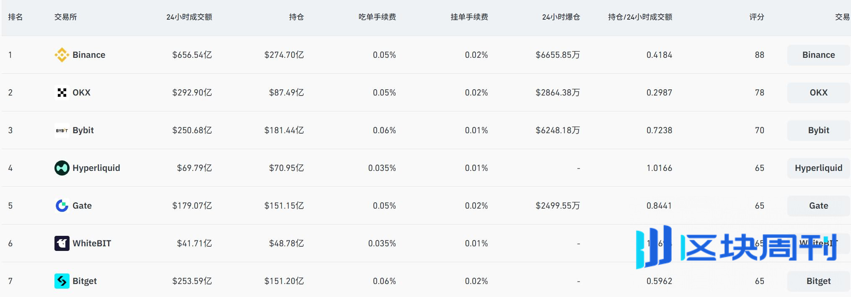Open the Bitget exchange name link
Image resolution: width=851 pixels, height=297 pixels.
85,281
